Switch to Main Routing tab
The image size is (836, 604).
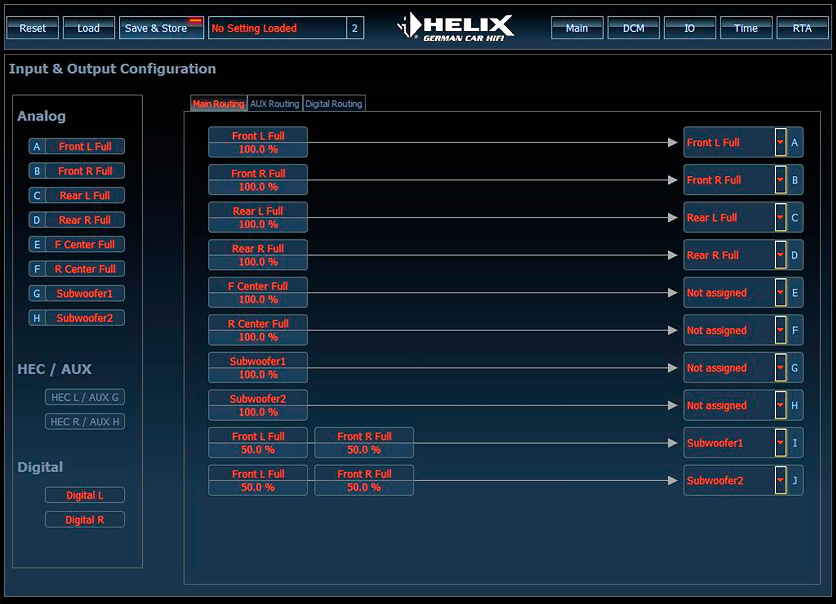click(x=218, y=103)
